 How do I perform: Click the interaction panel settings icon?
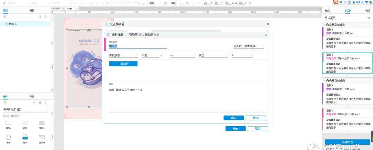tap(369, 18)
